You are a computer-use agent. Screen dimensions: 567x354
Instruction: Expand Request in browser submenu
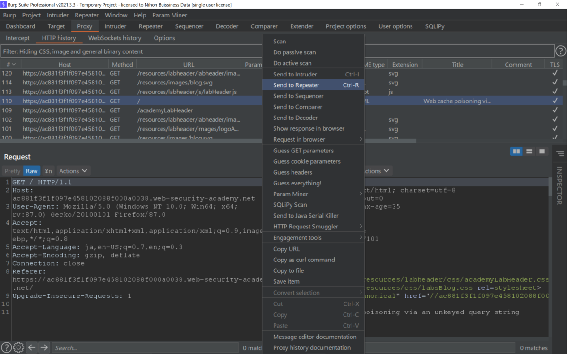313,139
